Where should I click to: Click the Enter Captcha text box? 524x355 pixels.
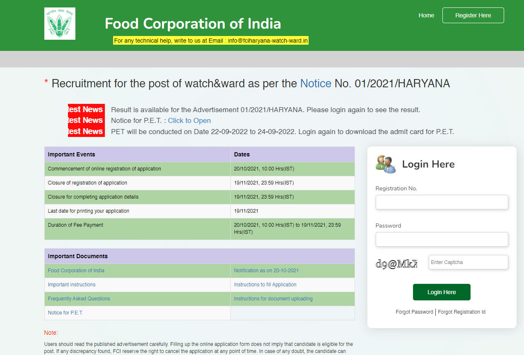coord(468,262)
